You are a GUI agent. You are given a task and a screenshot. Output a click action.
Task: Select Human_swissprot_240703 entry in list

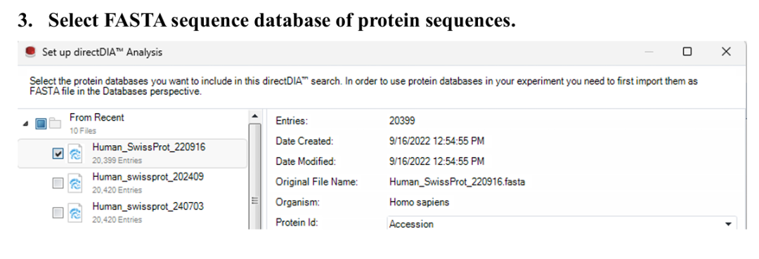pos(131,213)
